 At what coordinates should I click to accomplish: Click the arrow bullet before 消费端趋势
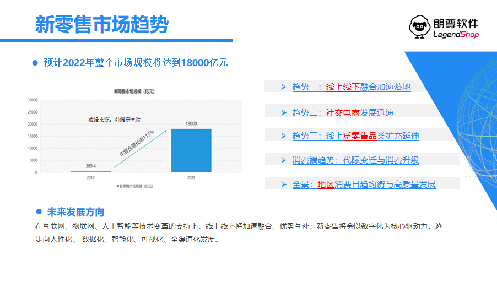[x=283, y=160]
